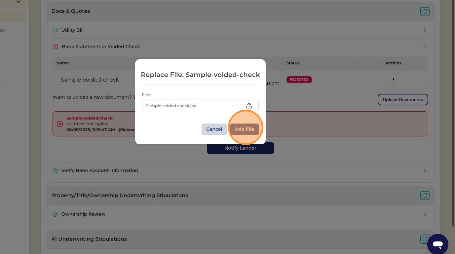This screenshot has width=455, height=254.
Task: Click the Notify Lender button
Action: pyautogui.click(x=241, y=148)
